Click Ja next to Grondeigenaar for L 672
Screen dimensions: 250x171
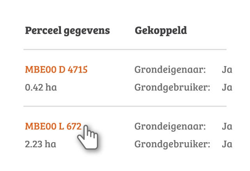[x=227, y=126]
